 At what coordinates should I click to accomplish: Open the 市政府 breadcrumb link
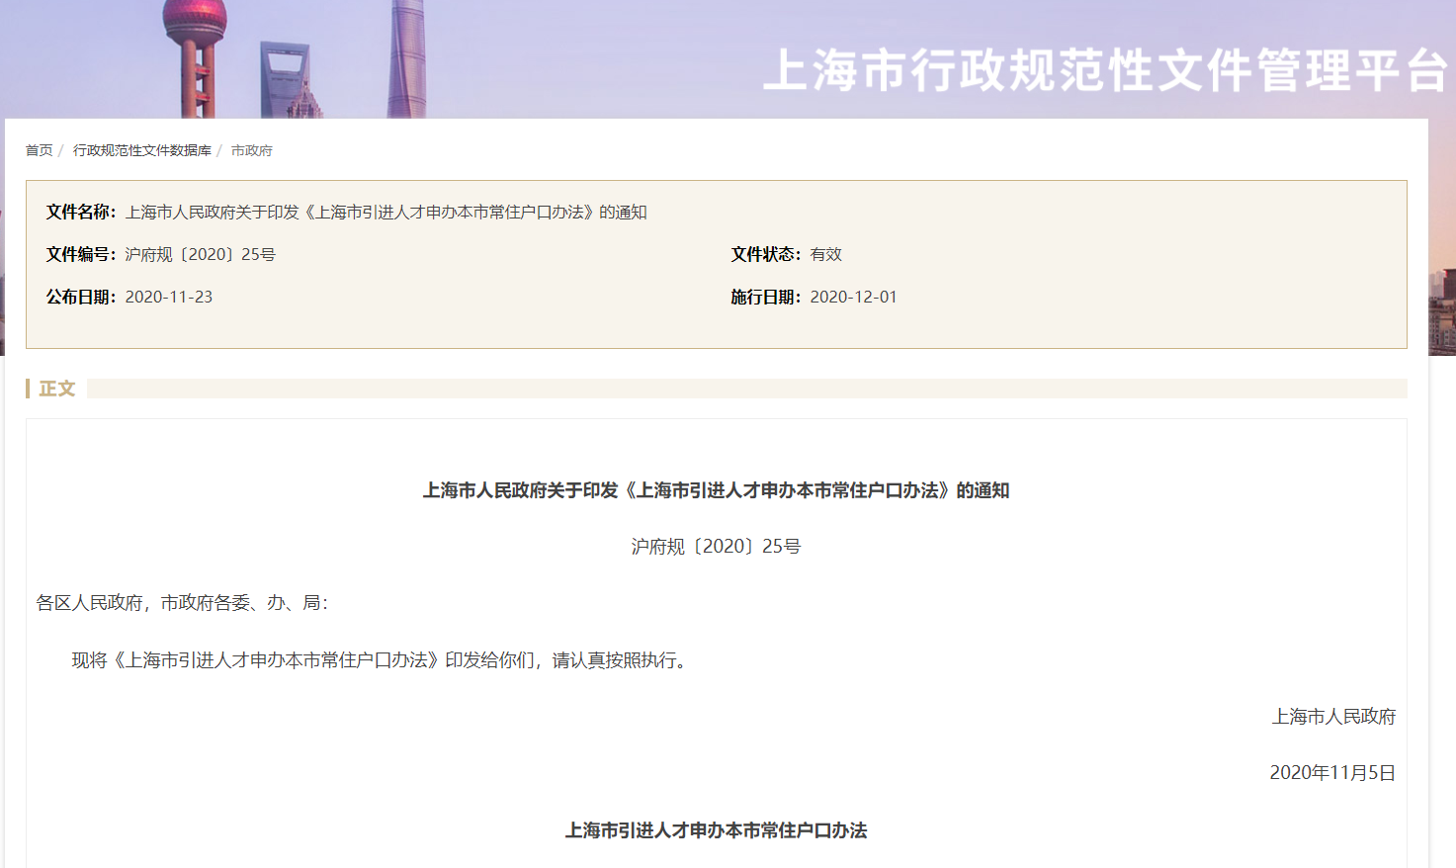tap(252, 150)
